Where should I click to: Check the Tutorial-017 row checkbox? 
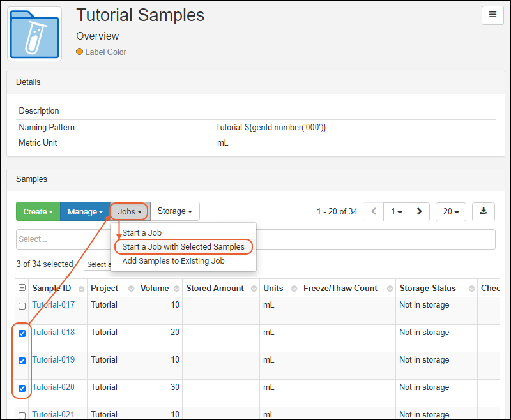point(22,306)
